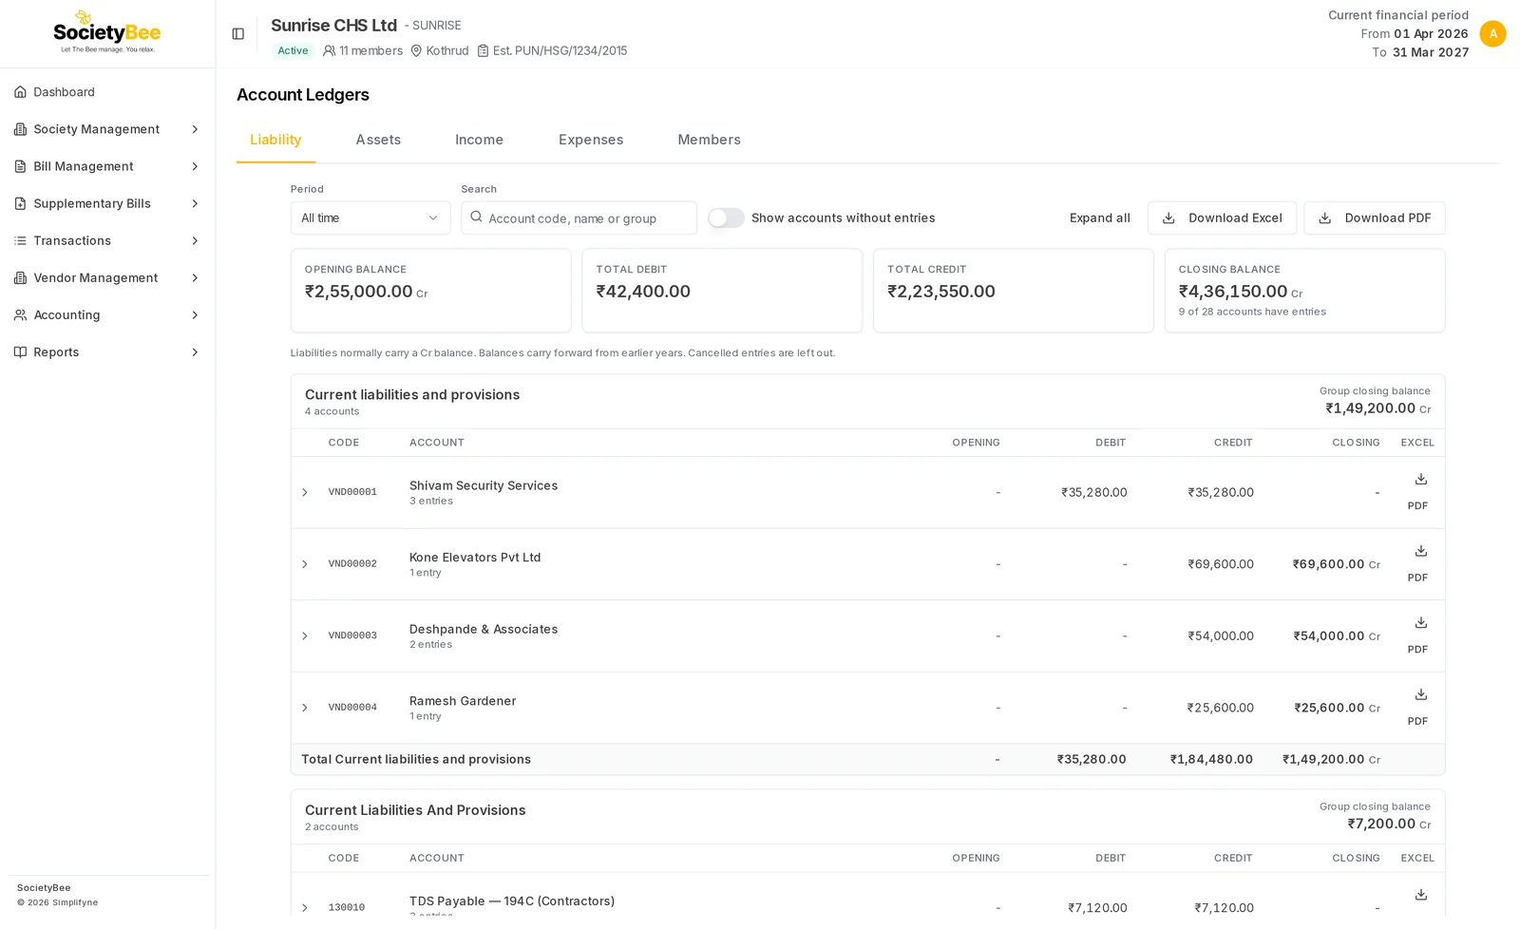Screen dimensions: 1520x929
Task: Switch to the Assets tab
Action: (x=378, y=140)
